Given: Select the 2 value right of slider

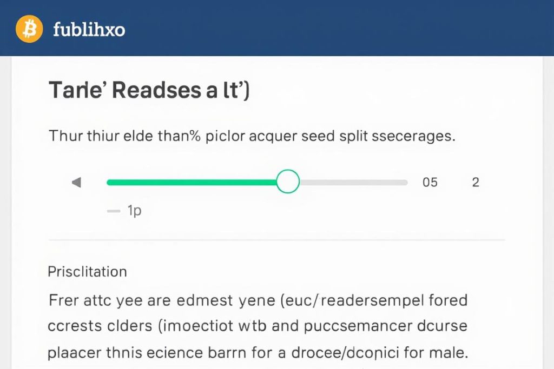Looking at the screenshot, I should [x=476, y=182].
